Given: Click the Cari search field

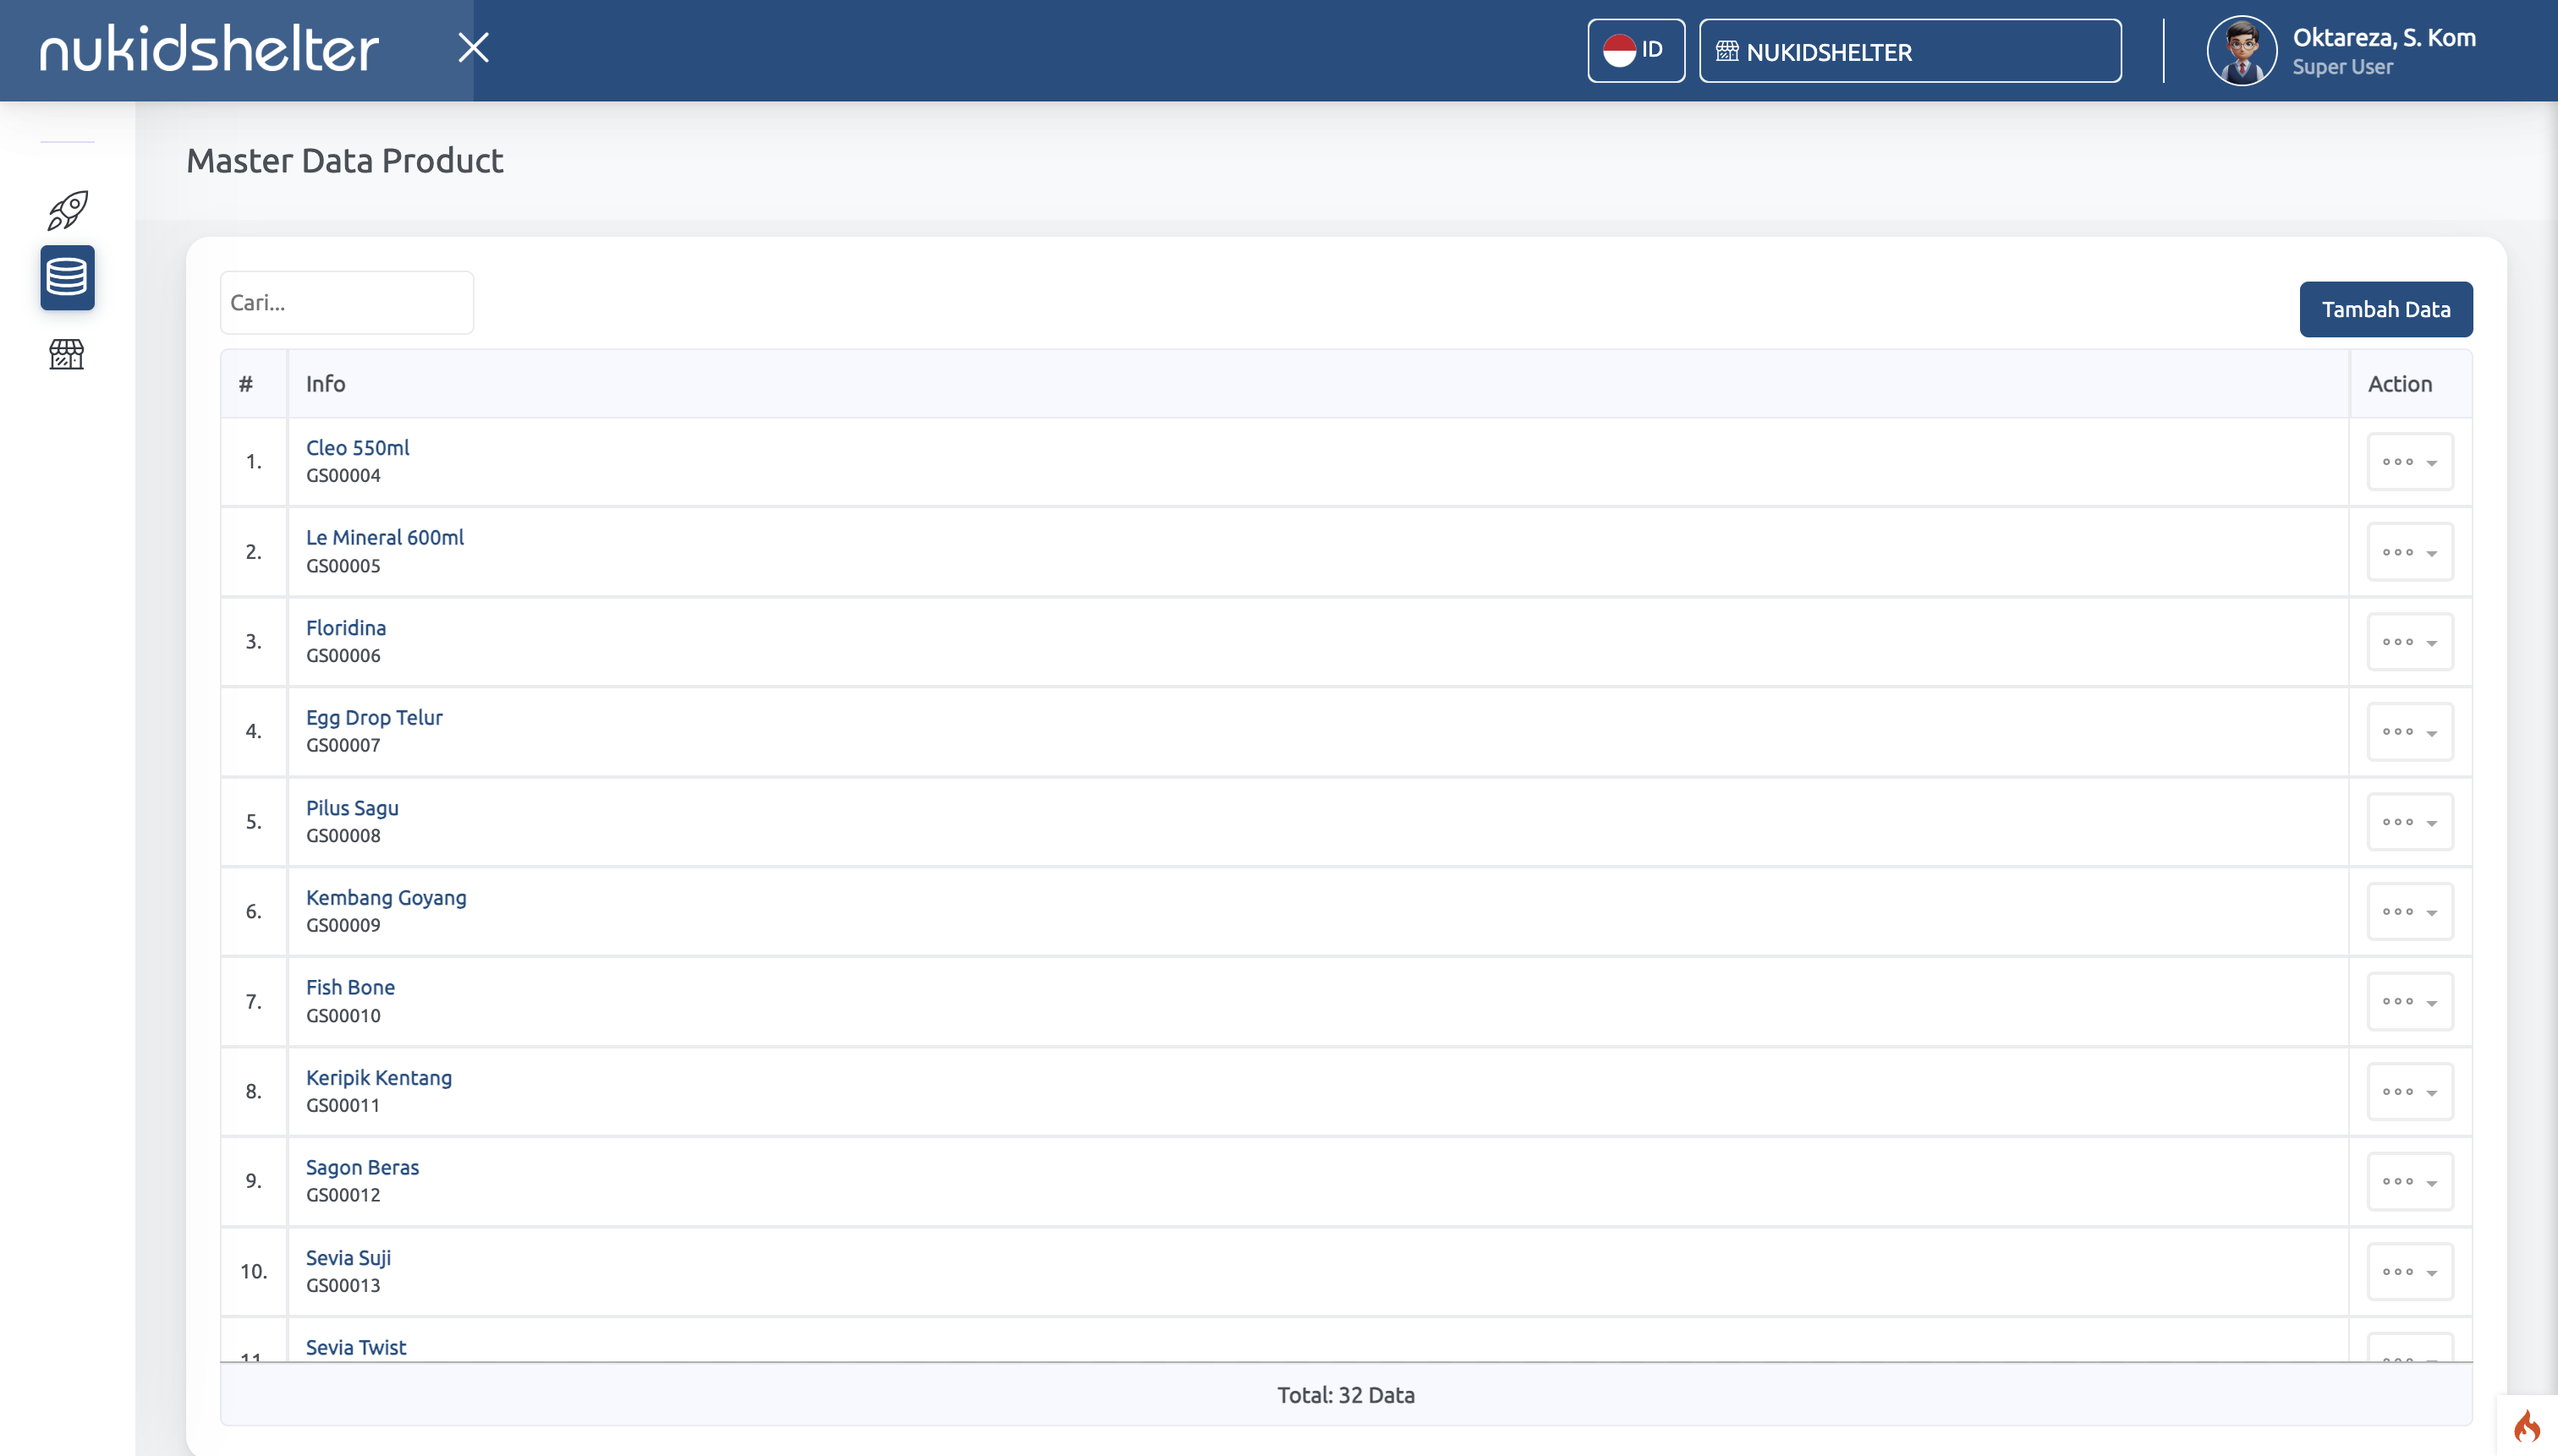Looking at the screenshot, I should click(346, 303).
